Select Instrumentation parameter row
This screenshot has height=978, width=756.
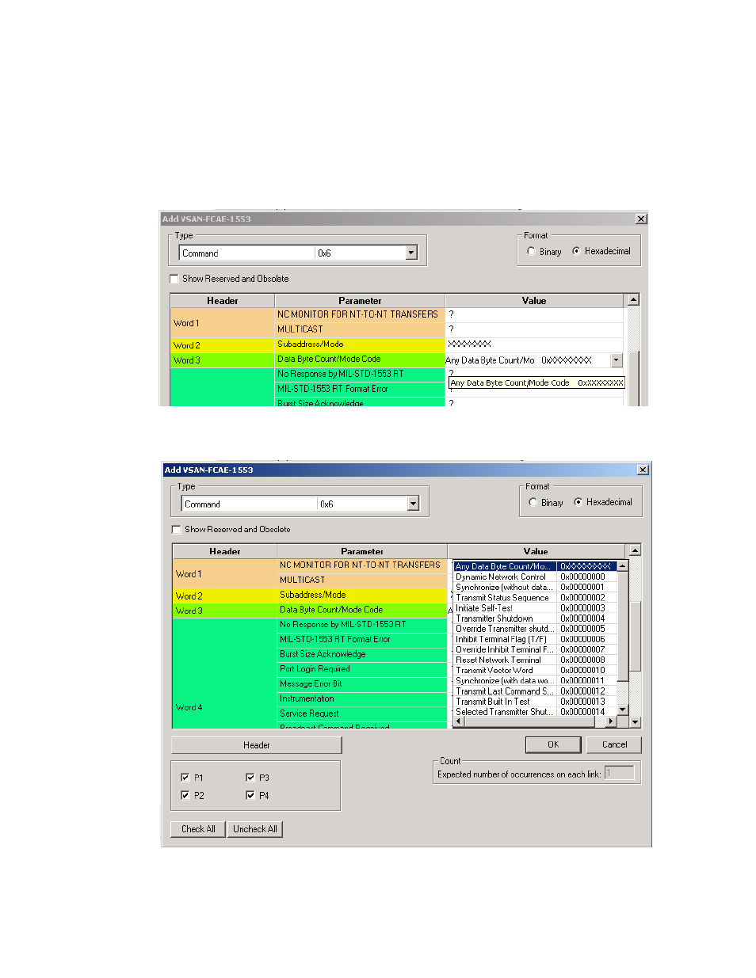point(362,699)
